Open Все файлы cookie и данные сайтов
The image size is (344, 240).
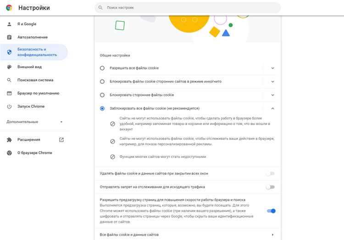tap(188, 235)
